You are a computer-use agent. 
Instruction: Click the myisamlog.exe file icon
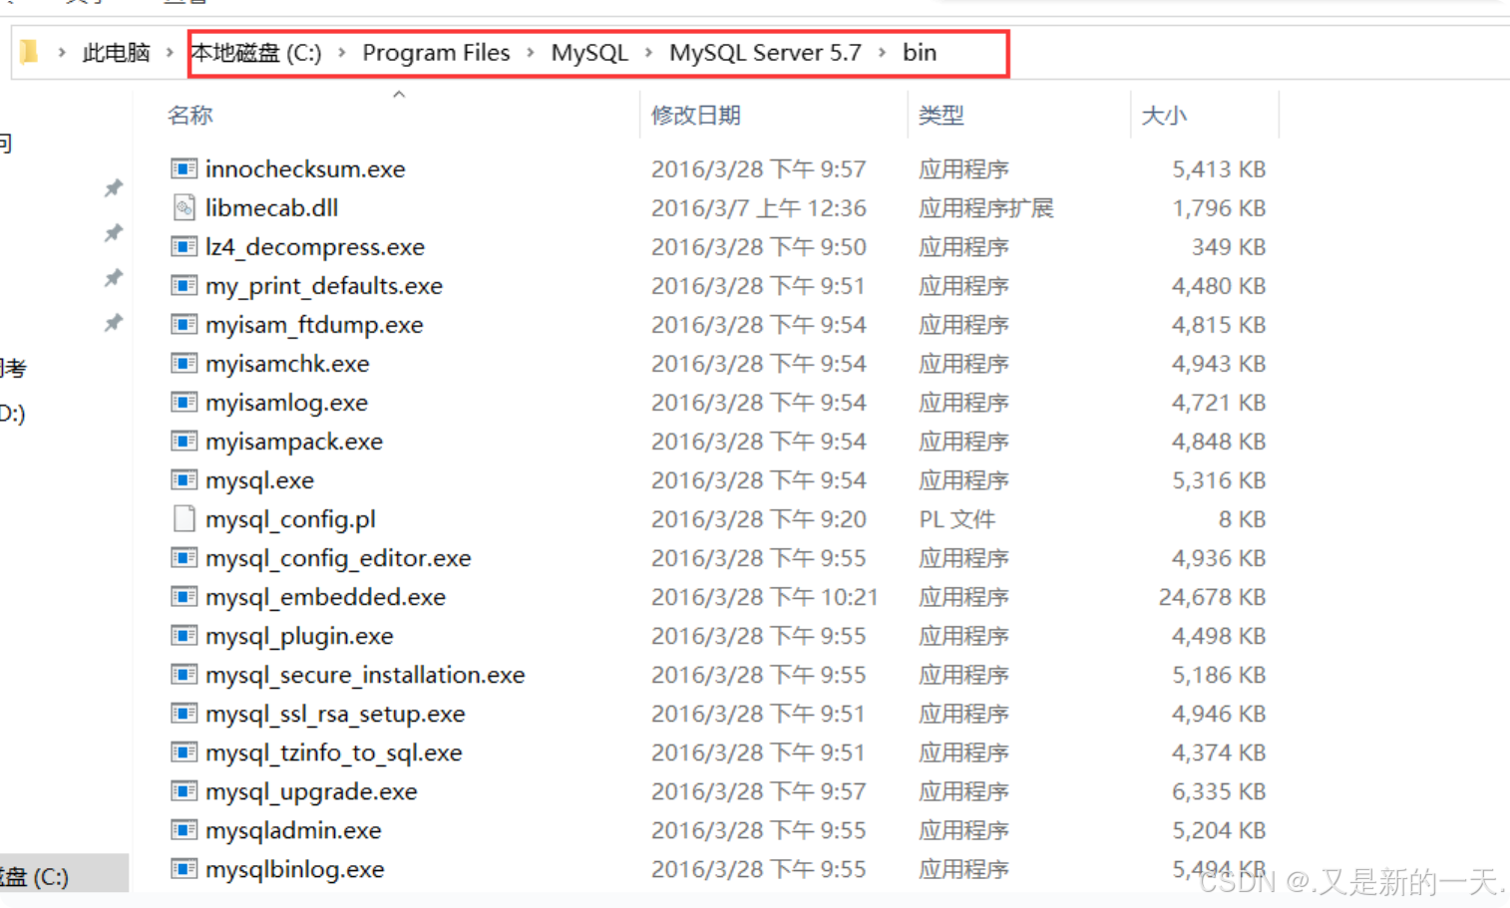point(184,402)
